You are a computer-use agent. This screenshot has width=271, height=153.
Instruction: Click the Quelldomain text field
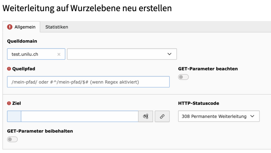click(x=36, y=54)
